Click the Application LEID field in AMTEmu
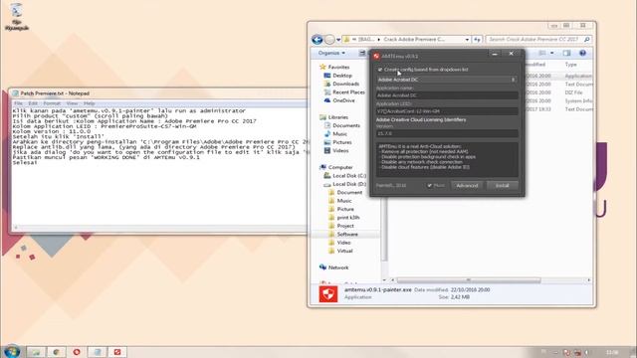637x358 pixels. click(447, 111)
